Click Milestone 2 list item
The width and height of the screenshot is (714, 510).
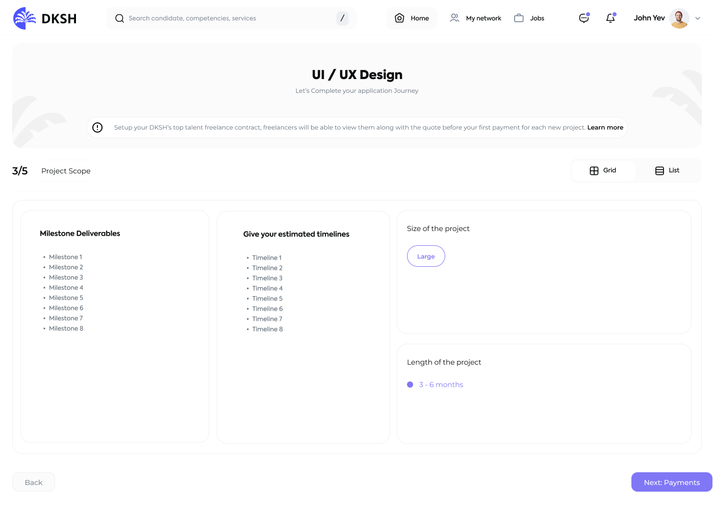pyautogui.click(x=66, y=267)
